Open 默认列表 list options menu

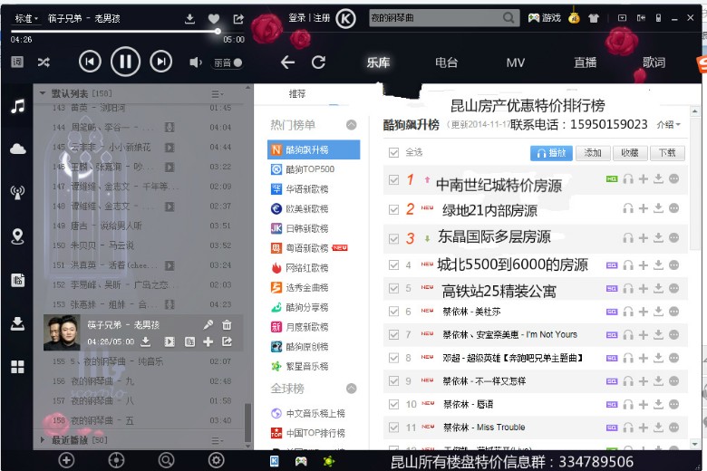pyautogui.click(x=217, y=94)
